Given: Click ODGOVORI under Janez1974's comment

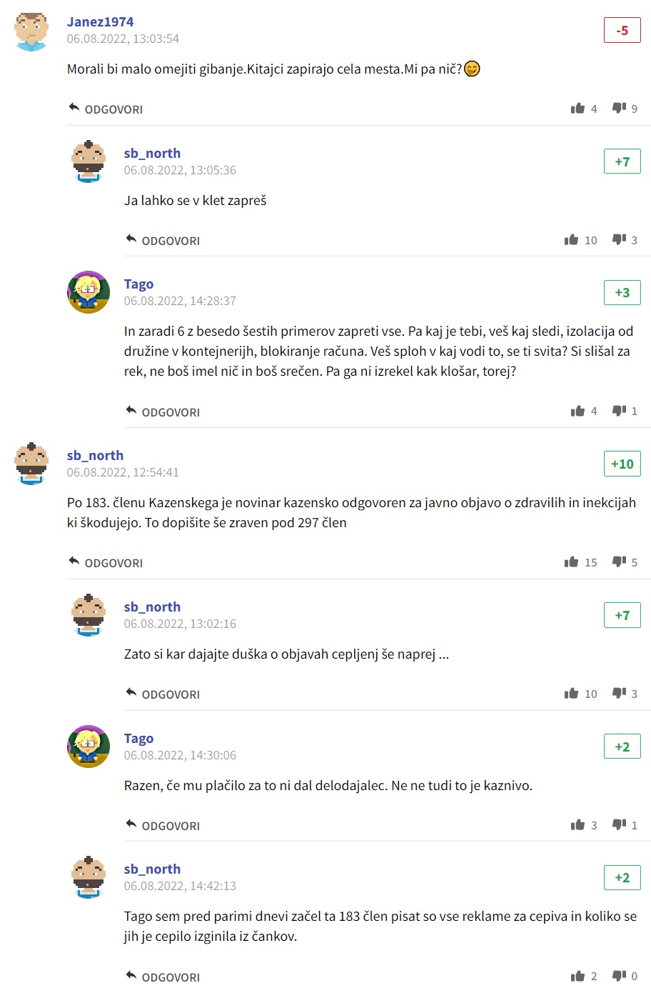Looking at the screenshot, I should (x=106, y=109).
